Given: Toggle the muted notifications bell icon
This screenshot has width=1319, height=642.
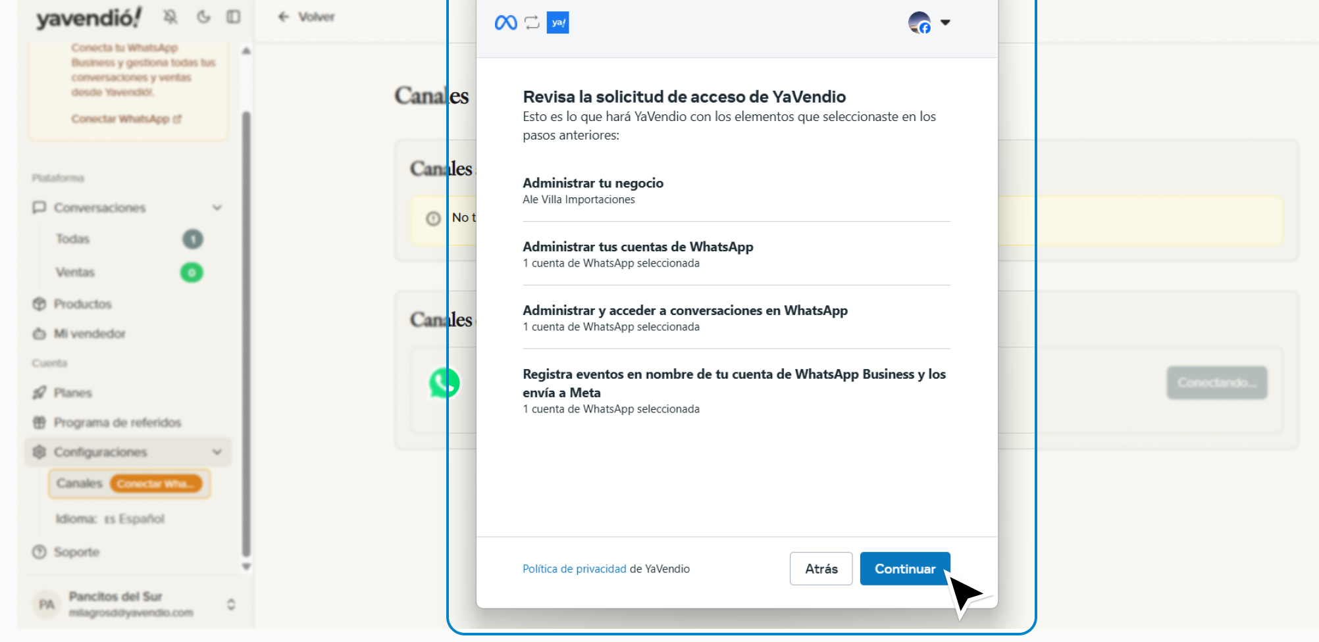Looking at the screenshot, I should point(170,16).
